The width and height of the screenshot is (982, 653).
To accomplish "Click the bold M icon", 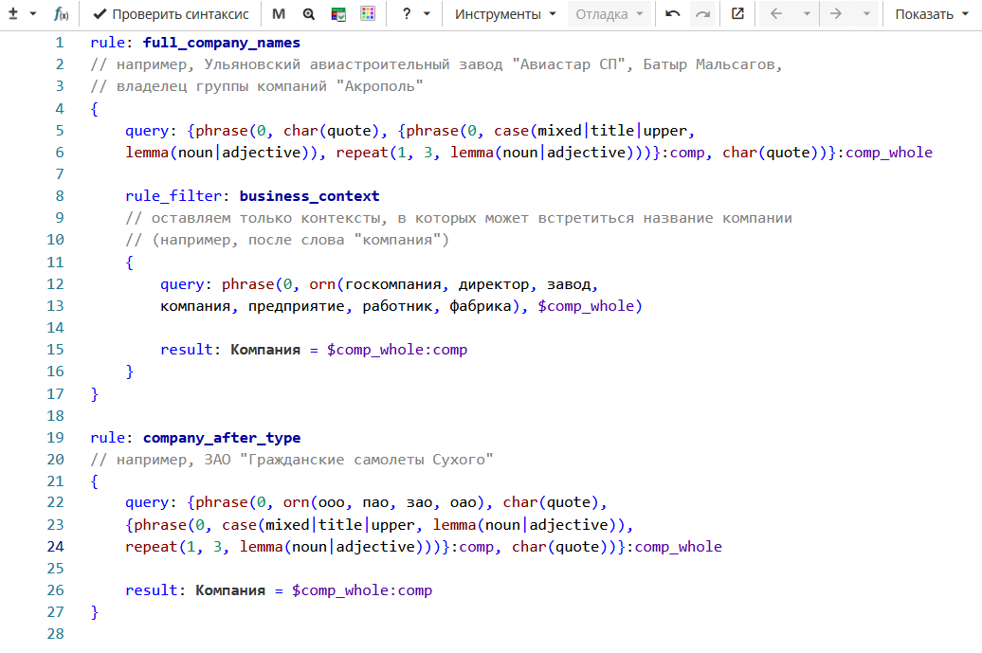I will [x=279, y=14].
